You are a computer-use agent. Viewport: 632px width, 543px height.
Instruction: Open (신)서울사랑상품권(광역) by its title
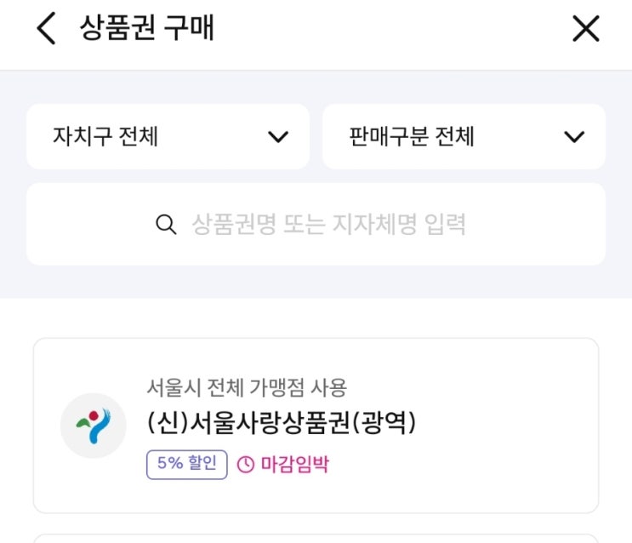point(282,423)
